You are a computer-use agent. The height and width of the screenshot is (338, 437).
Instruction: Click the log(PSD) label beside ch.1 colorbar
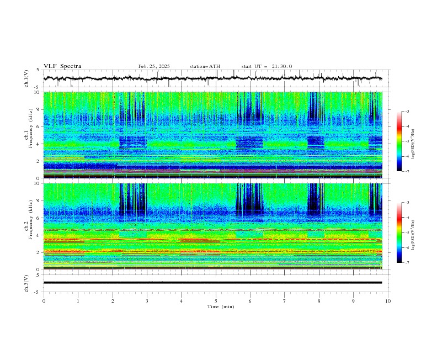pos(413,144)
